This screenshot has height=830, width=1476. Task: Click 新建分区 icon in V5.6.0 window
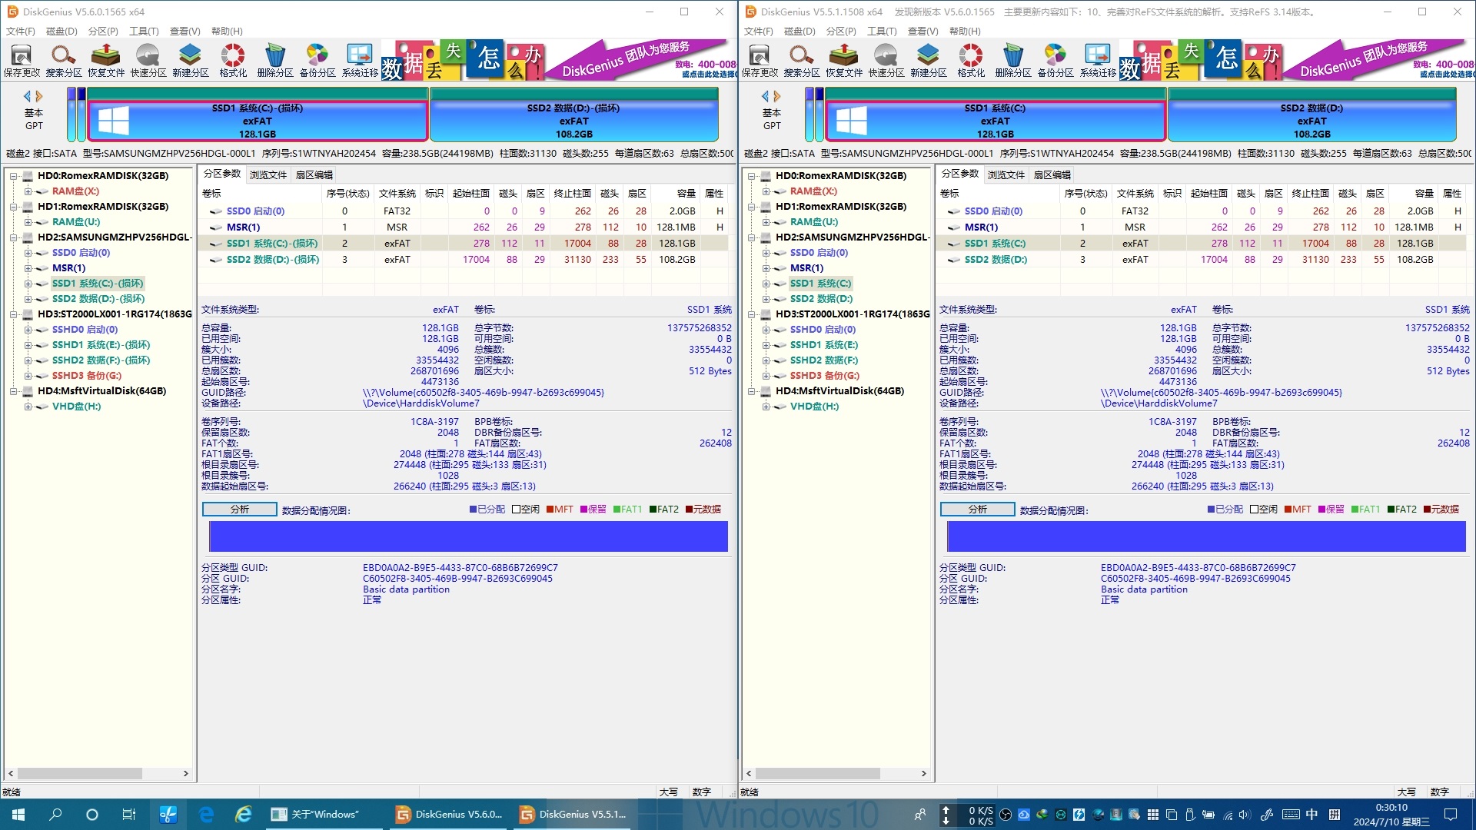190,61
